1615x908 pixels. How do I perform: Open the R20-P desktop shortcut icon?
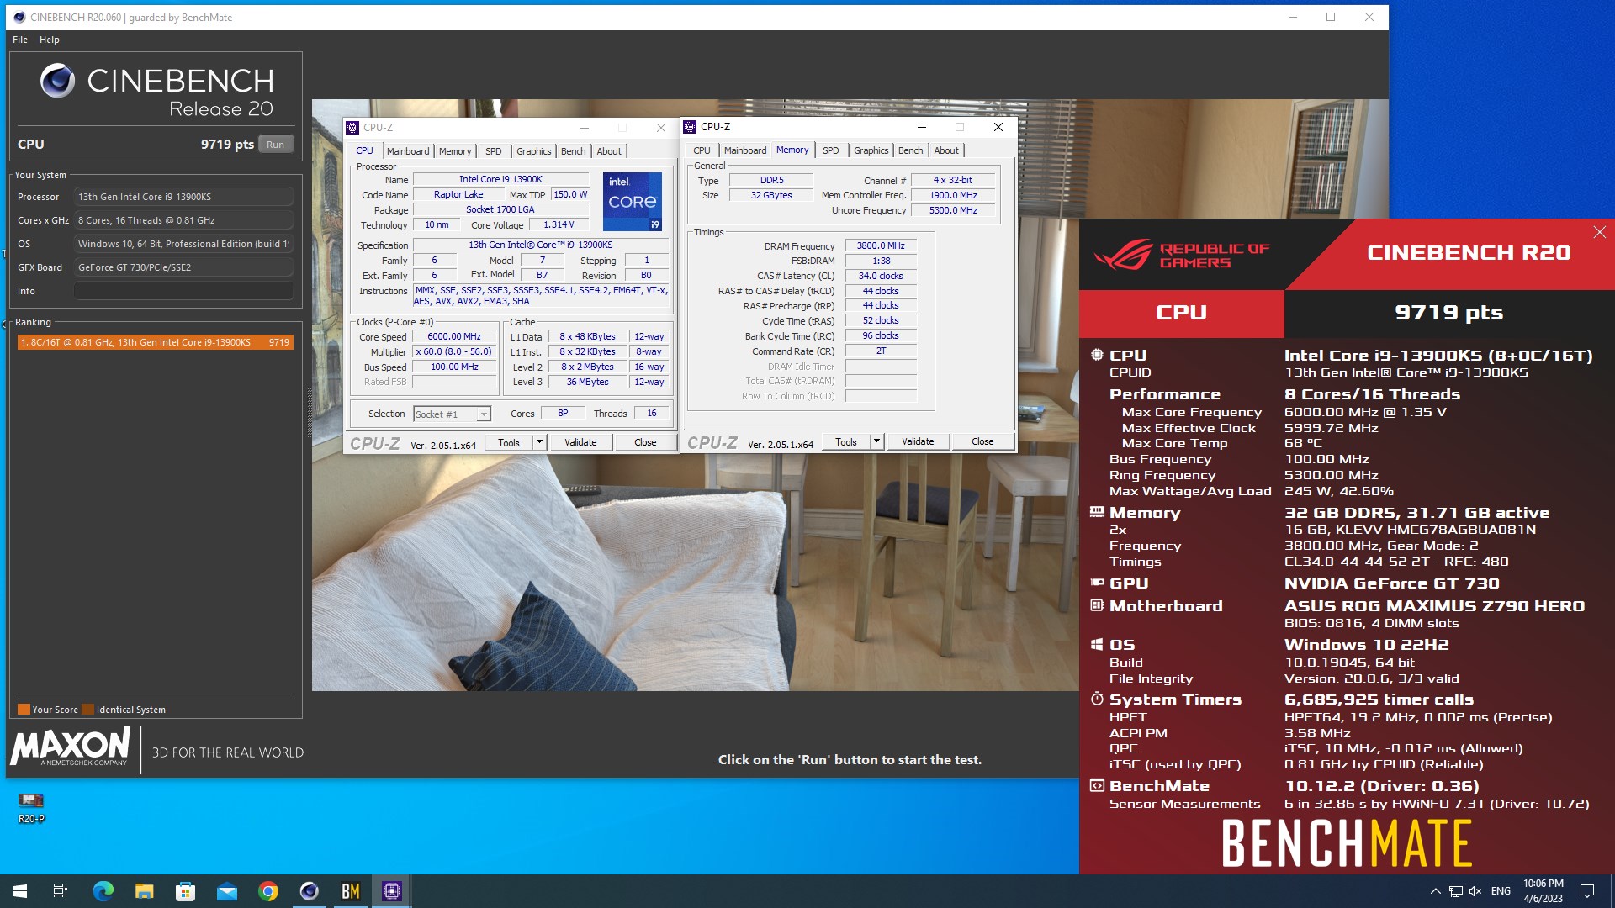[x=31, y=808]
